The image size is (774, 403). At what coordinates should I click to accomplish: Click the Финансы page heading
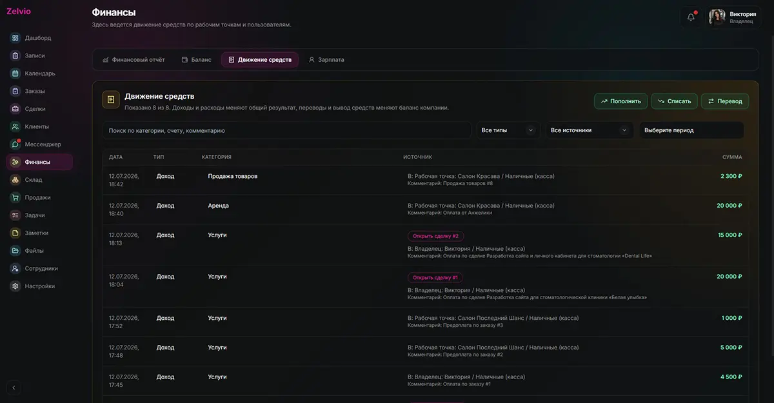pyautogui.click(x=114, y=12)
